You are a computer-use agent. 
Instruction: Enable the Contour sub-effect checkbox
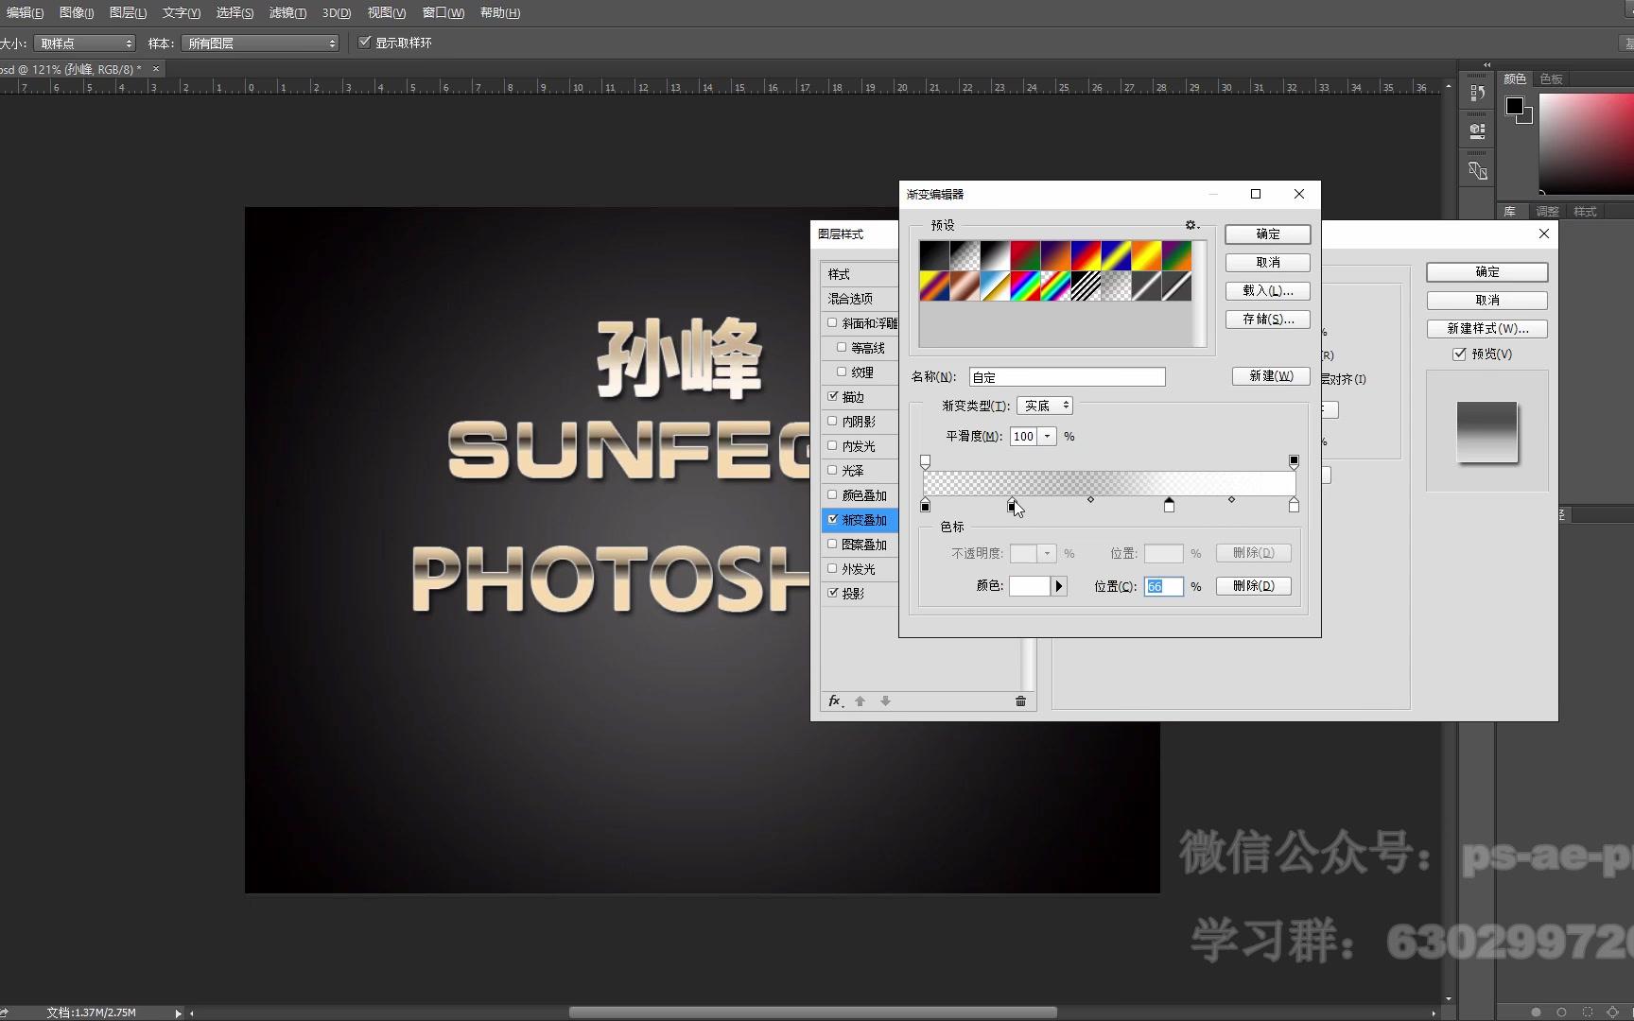pyautogui.click(x=842, y=347)
